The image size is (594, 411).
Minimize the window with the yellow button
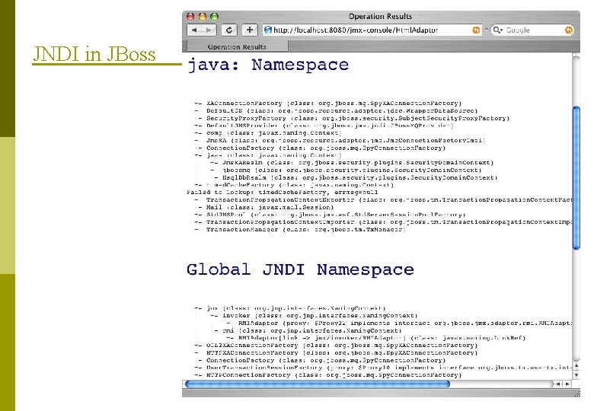[x=203, y=16]
